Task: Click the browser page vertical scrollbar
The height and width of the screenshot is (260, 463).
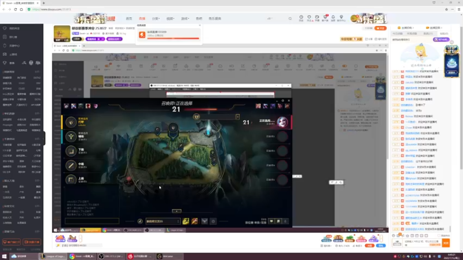Action: pos(461,97)
